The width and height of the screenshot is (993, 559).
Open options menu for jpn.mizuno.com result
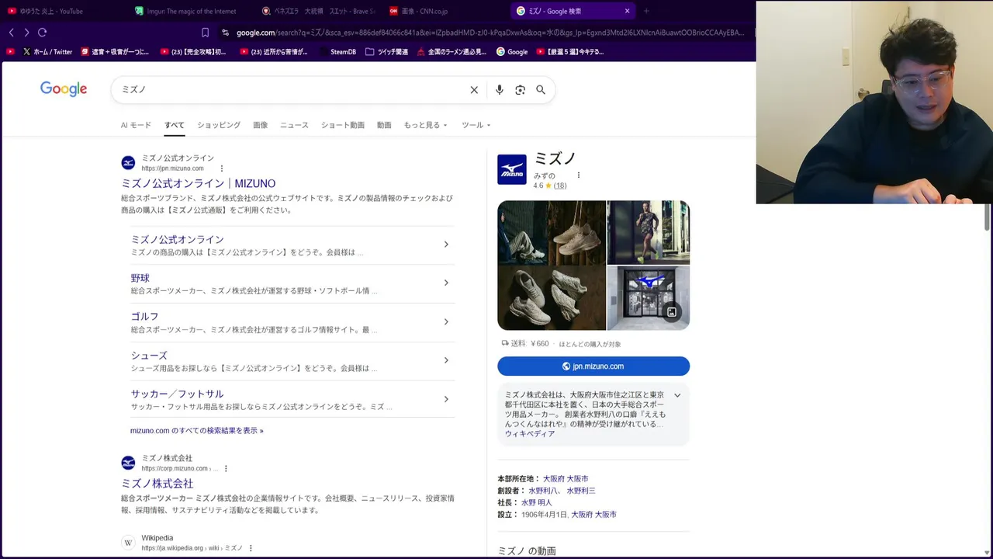[x=222, y=168]
